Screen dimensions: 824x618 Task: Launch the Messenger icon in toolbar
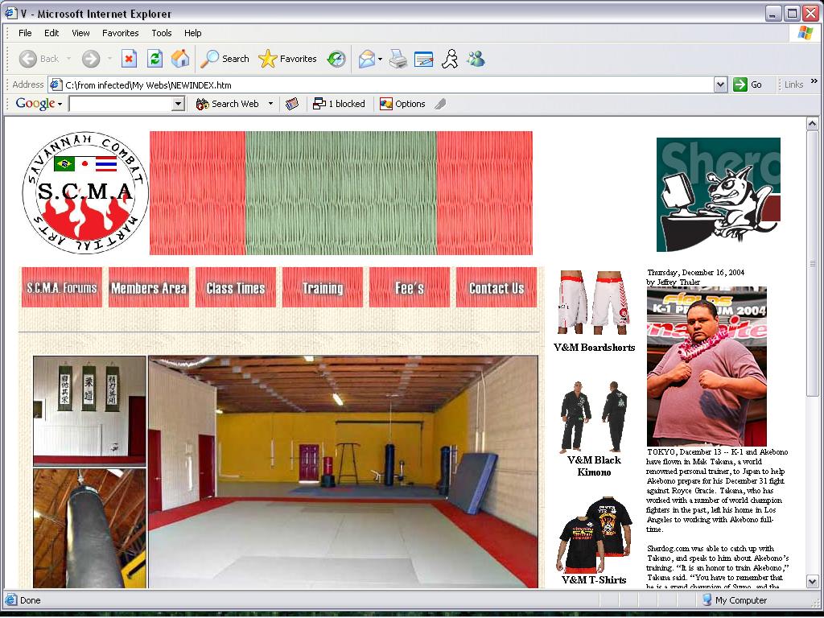476,59
